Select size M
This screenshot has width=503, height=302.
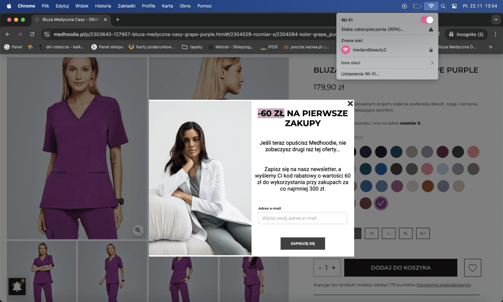(371, 233)
